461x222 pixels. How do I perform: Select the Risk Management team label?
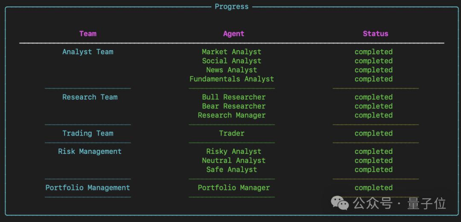pyautogui.click(x=90, y=151)
